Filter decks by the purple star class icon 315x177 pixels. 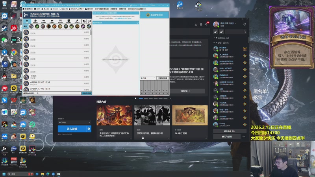pyautogui.click(x=83, y=26)
